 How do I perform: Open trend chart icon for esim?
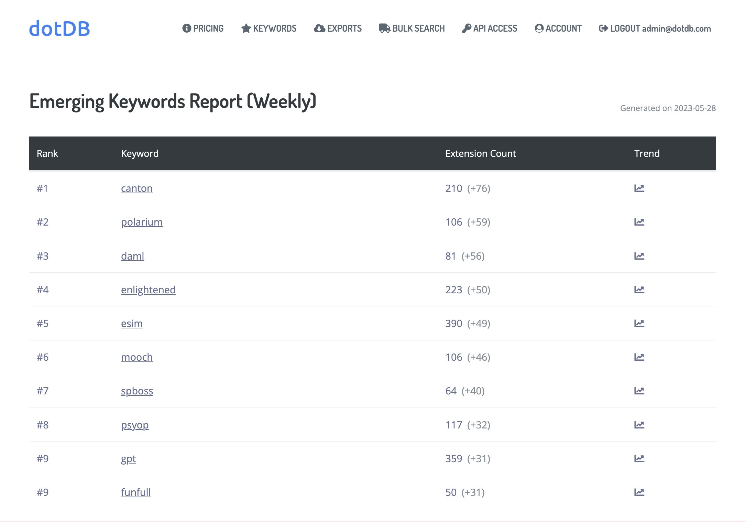639,323
